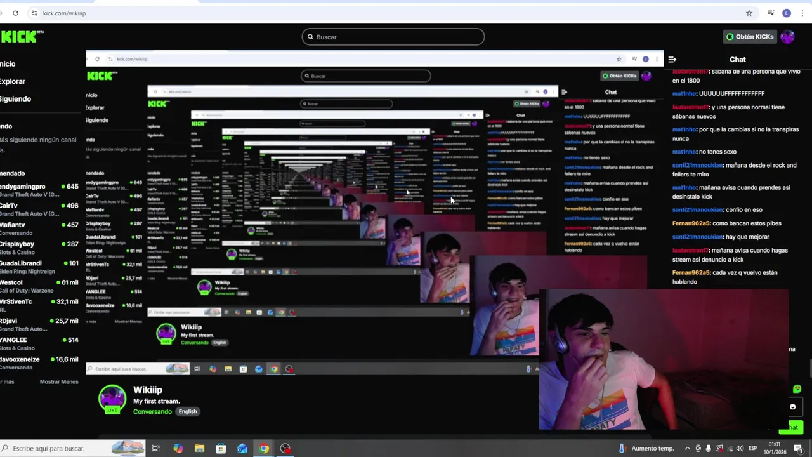Click username mat1nho on 'no tenes sexo'

684,152
